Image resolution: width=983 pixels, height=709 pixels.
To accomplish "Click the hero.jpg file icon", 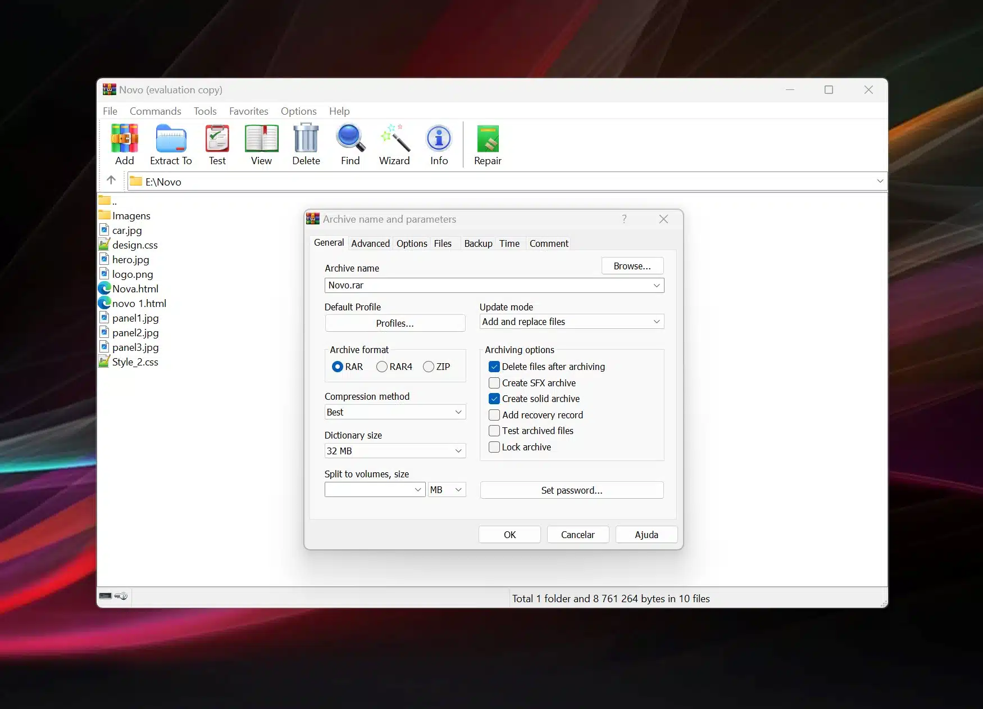I will [104, 259].
